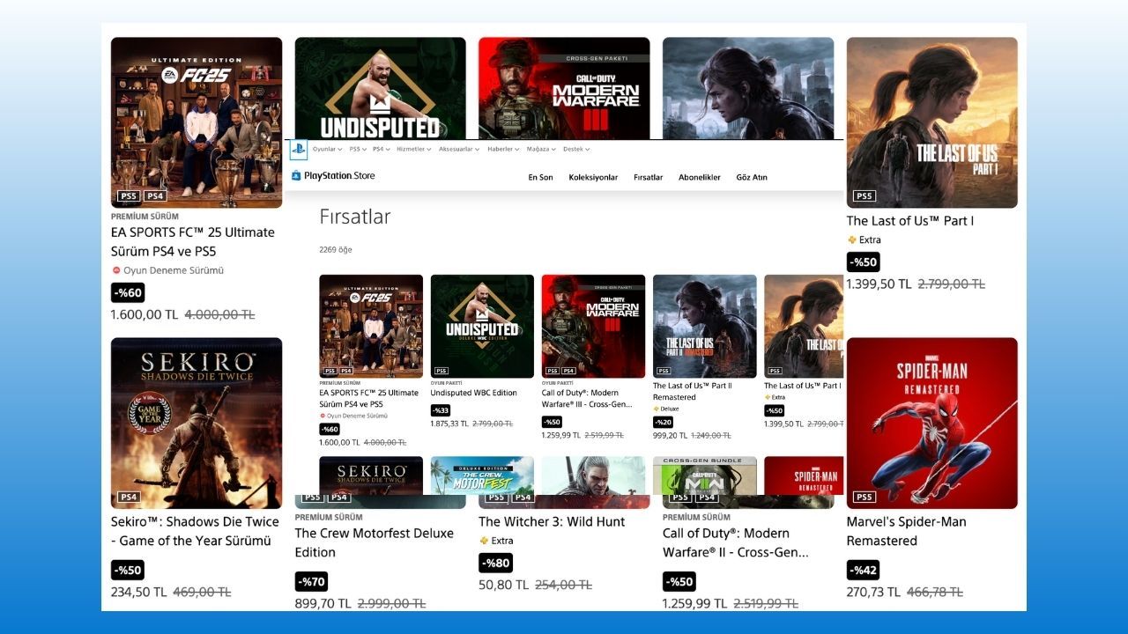The image size is (1128, 634).
Task: Open the Göz Atın section
Action: (x=751, y=177)
